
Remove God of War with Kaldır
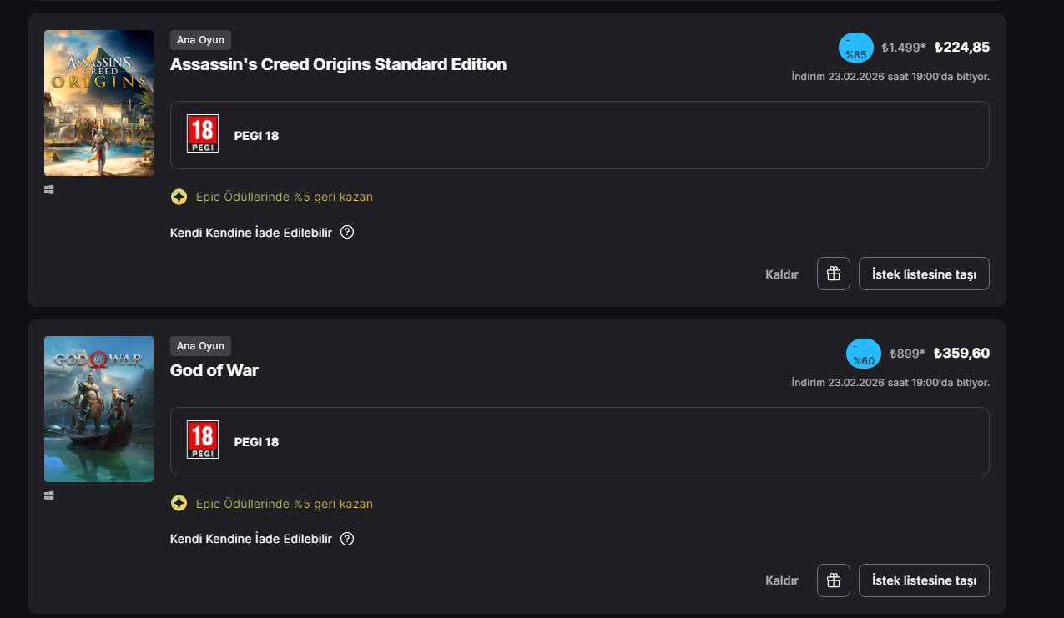782,580
